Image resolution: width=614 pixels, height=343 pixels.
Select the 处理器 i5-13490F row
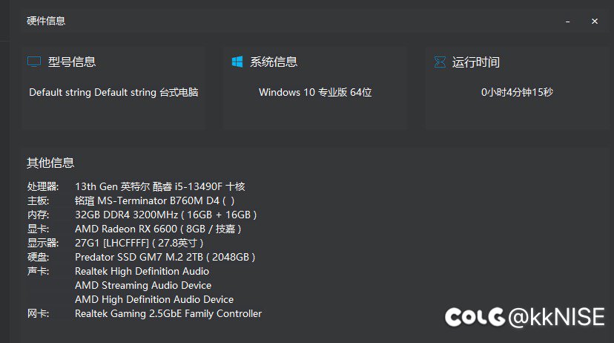[159, 186]
